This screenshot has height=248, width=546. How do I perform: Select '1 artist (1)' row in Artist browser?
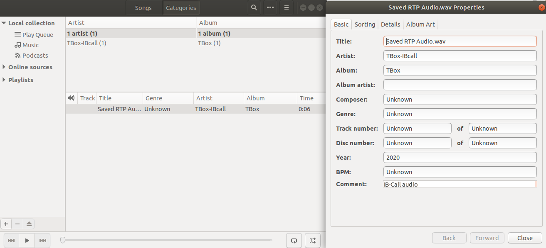coord(131,34)
